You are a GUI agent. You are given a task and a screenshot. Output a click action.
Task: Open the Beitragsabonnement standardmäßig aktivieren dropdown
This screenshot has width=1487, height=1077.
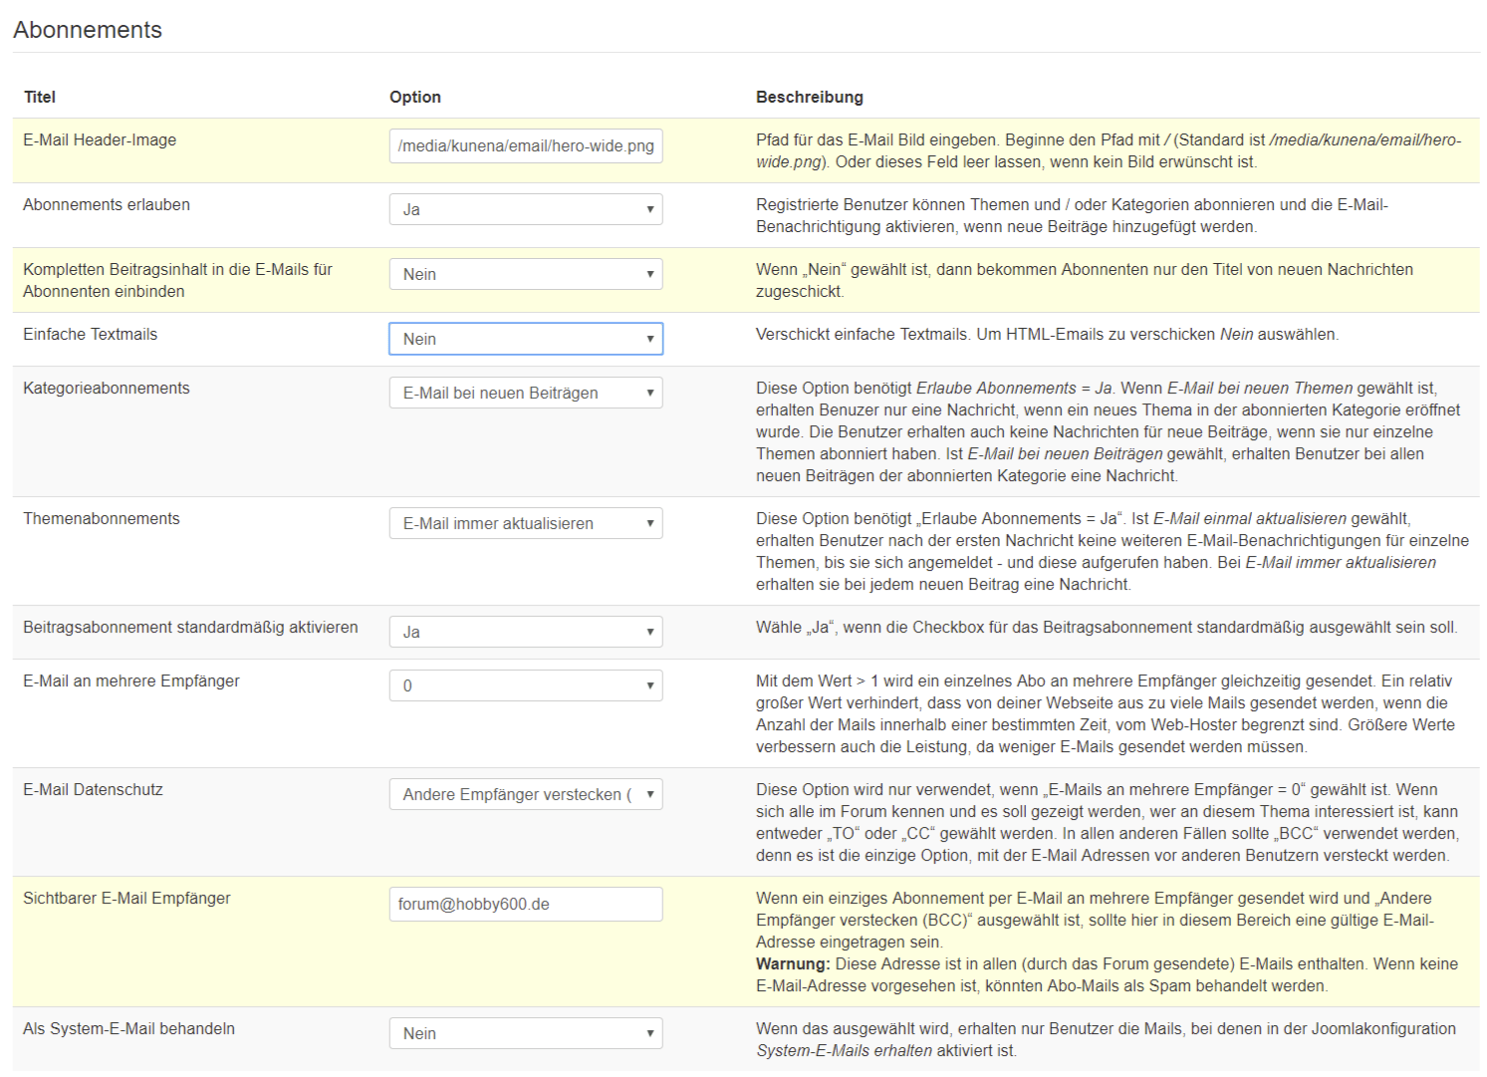pyautogui.click(x=525, y=632)
